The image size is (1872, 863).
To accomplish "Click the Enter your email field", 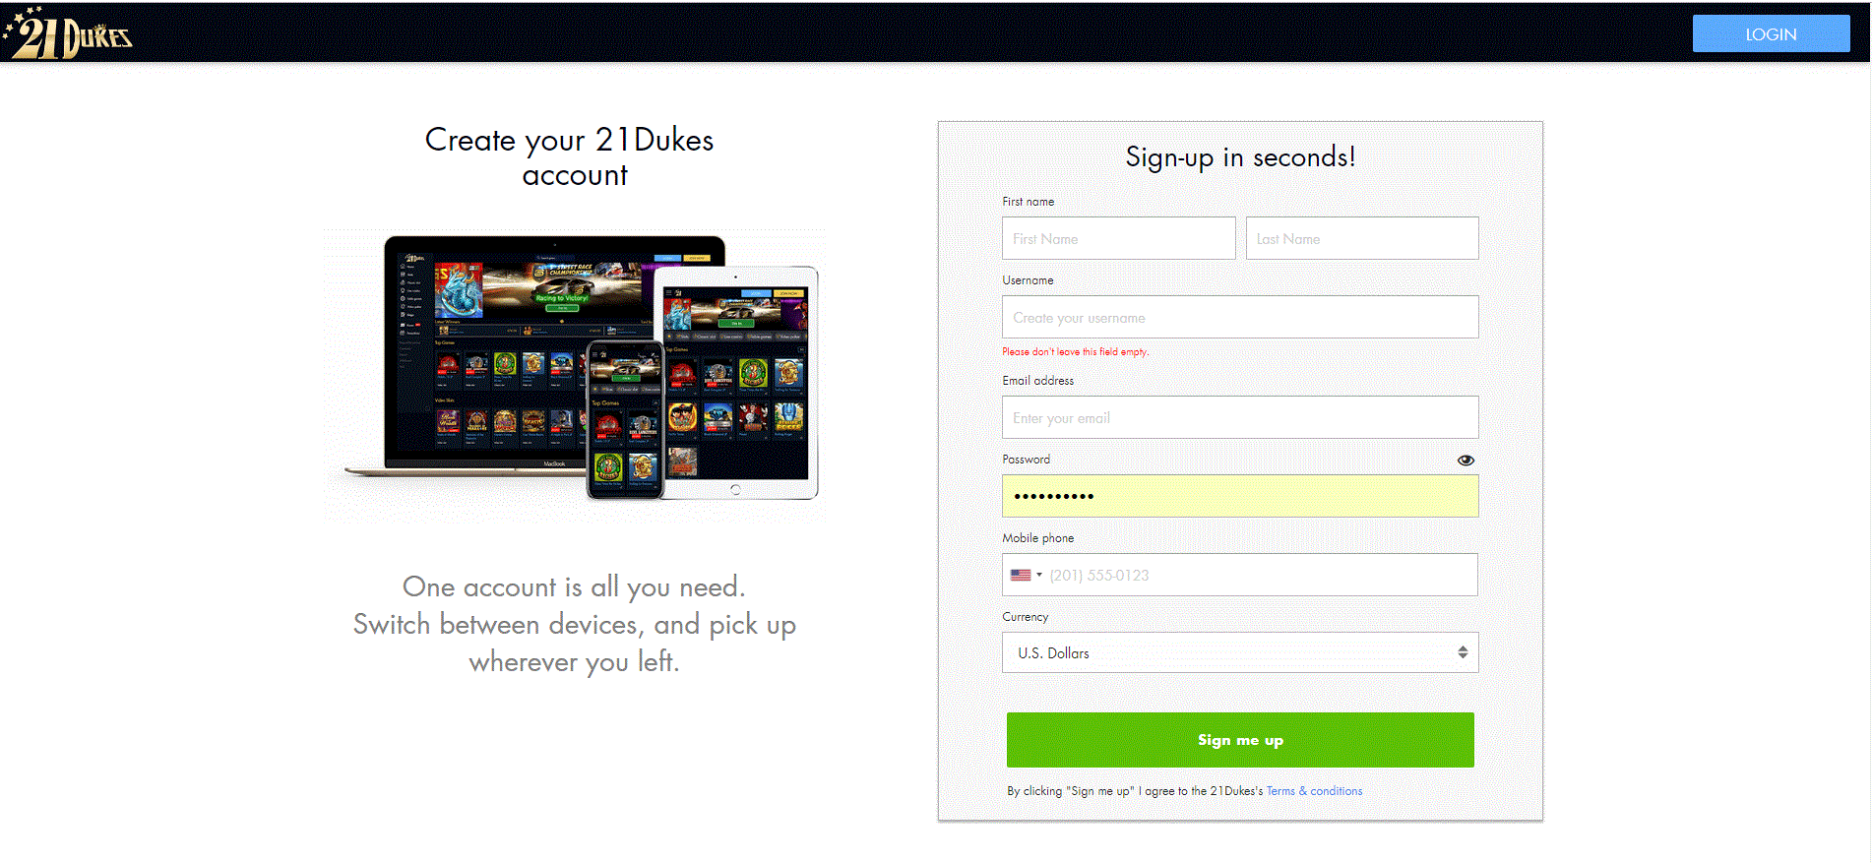I will point(1239,417).
